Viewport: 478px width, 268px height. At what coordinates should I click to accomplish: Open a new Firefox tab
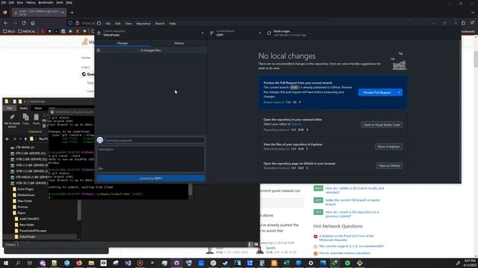72,13
